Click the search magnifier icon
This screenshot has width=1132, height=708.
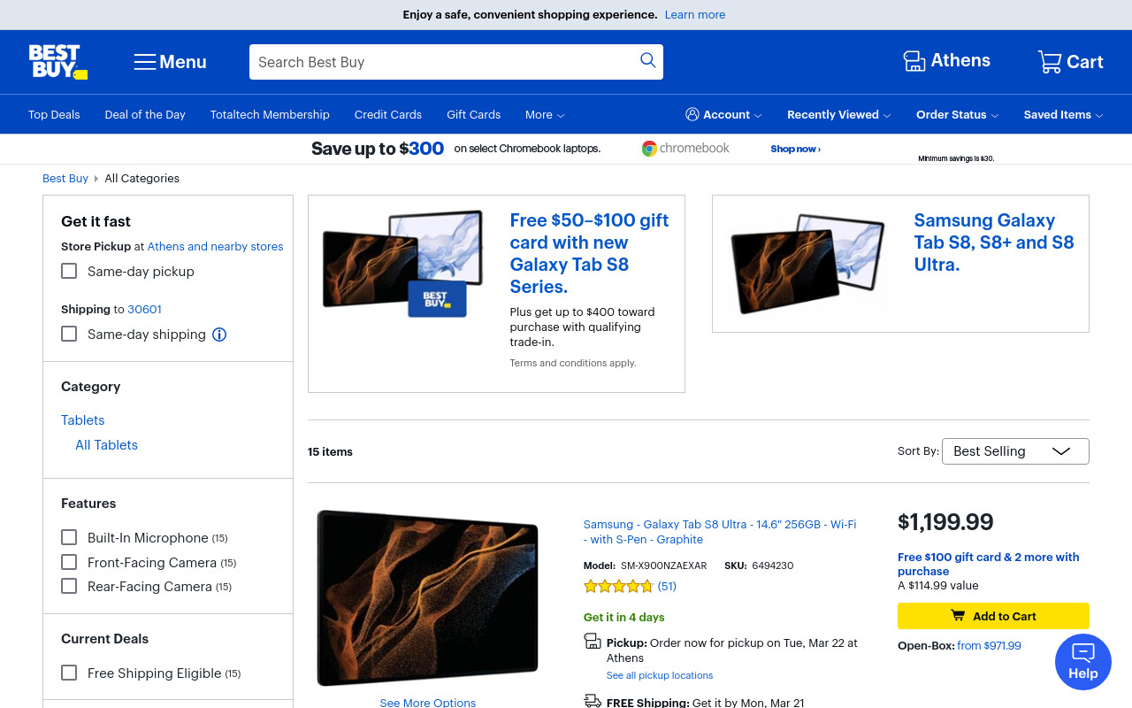pyautogui.click(x=647, y=60)
